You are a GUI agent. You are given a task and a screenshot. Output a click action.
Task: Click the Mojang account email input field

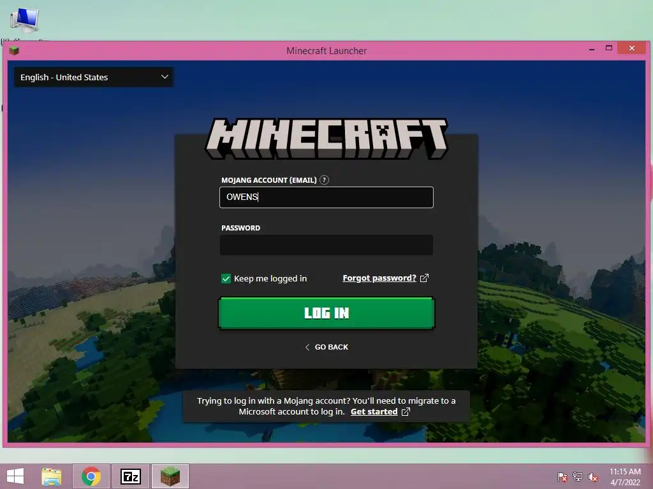(x=326, y=197)
